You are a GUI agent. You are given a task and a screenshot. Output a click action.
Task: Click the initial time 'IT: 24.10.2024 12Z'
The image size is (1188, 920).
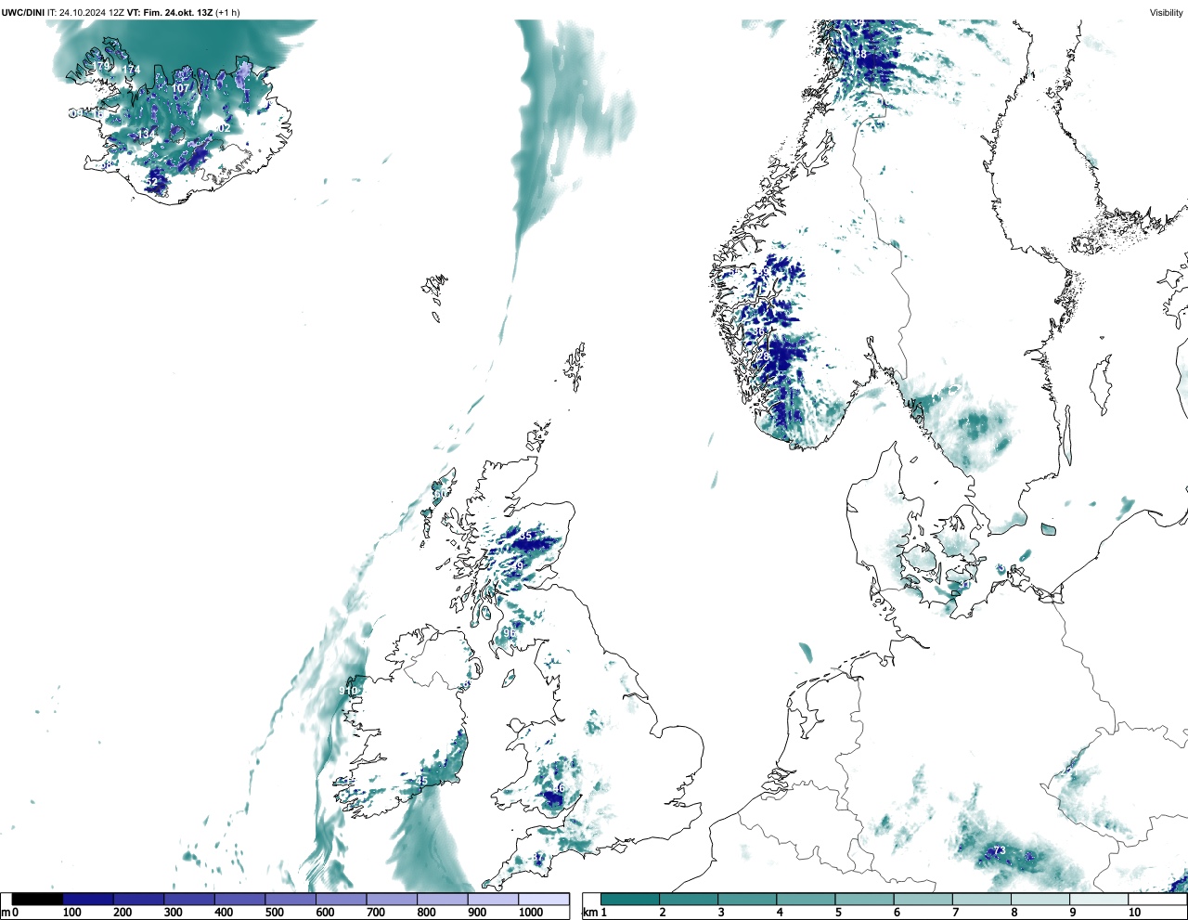(86, 12)
